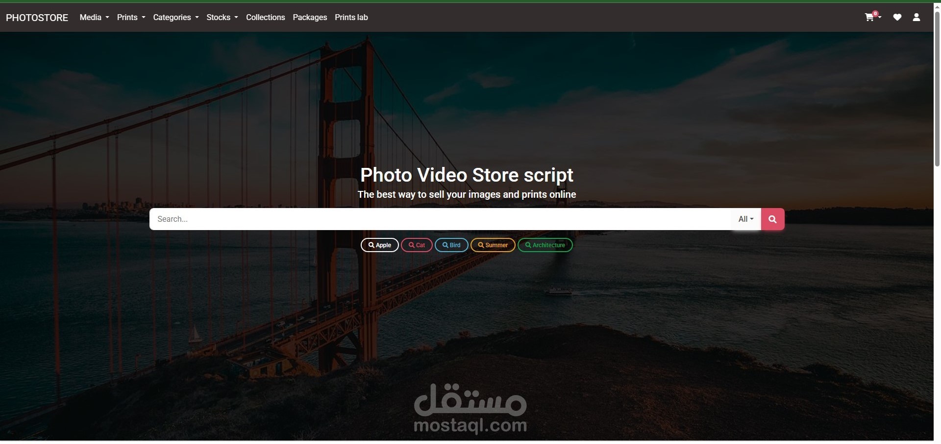Image resolution: width=941 pixels, height=444 pixels.
Task: Click the Photo Video Store script heading
Action: tap(467, 175)
